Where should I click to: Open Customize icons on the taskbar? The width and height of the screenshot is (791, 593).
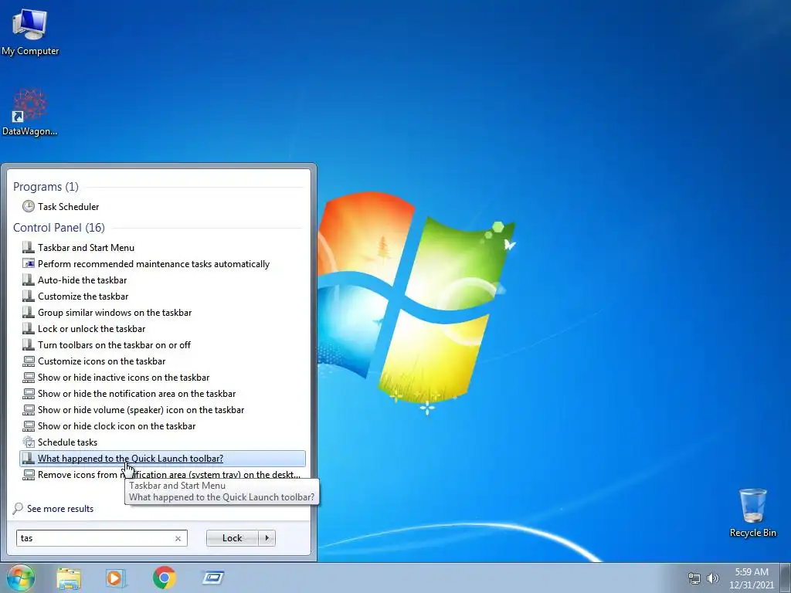click(x=162, y=361)
